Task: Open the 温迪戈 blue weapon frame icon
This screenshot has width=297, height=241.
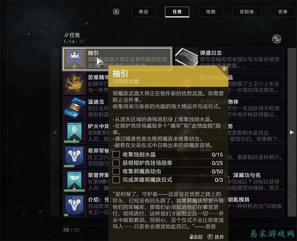Action: click(x=74, y=108)
